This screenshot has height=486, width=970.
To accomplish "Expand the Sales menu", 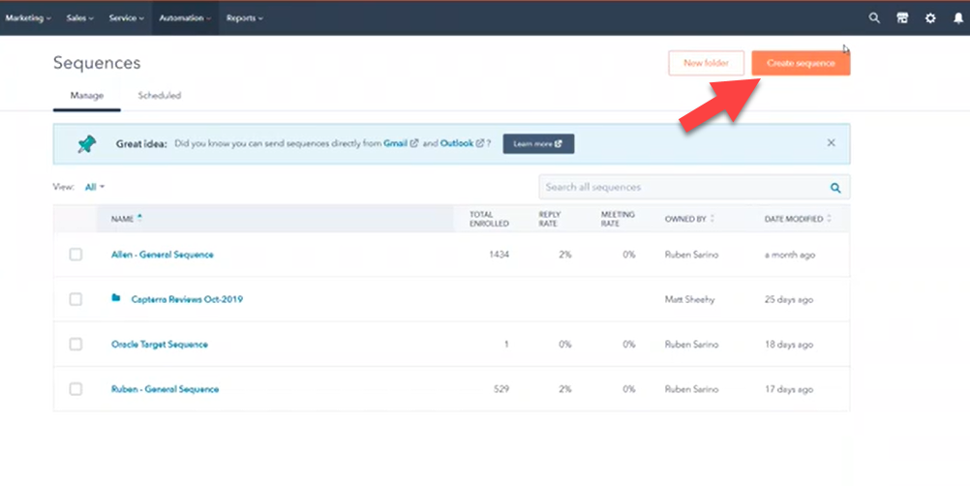I will [x=79, y=18].
